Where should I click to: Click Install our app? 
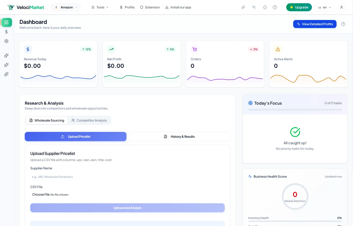coord(178,7)
